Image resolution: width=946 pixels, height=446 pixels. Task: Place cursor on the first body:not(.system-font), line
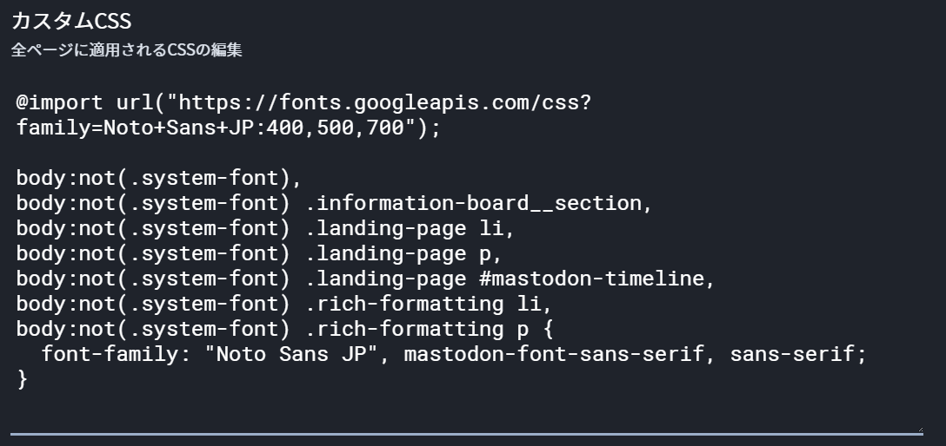pos(158,179)
